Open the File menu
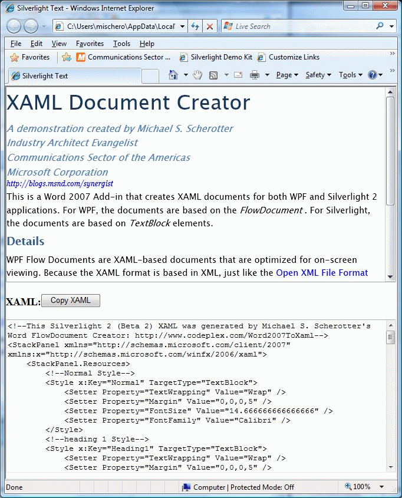This screenshot has width=402, height=498. click(x=16, y=44)
